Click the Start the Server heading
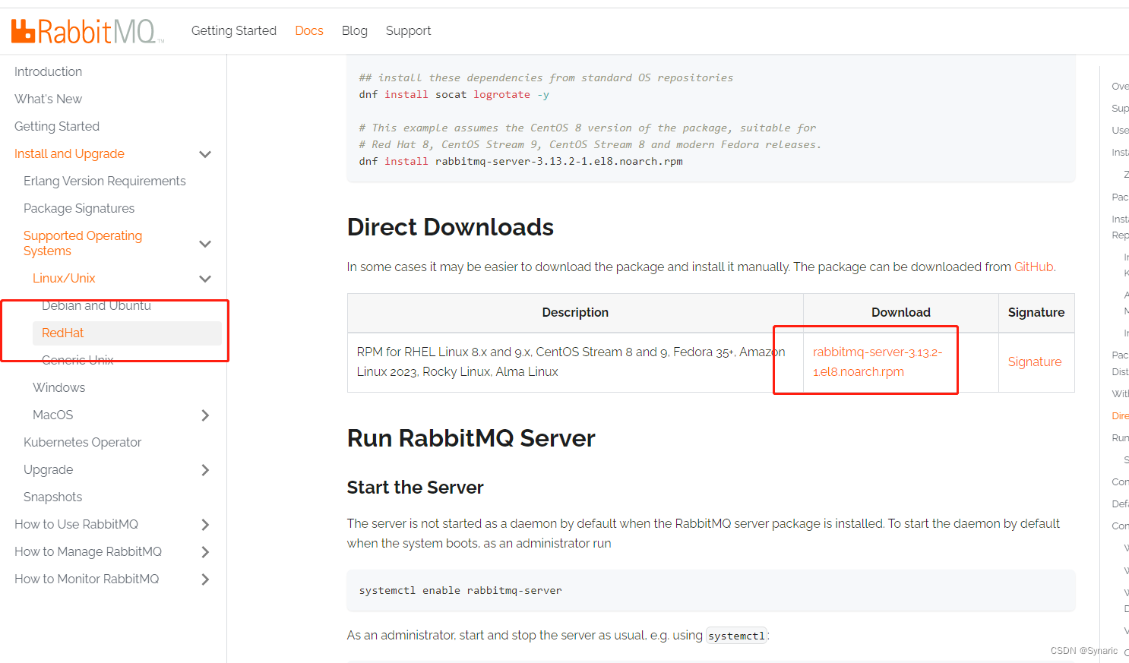 (415, 488)
